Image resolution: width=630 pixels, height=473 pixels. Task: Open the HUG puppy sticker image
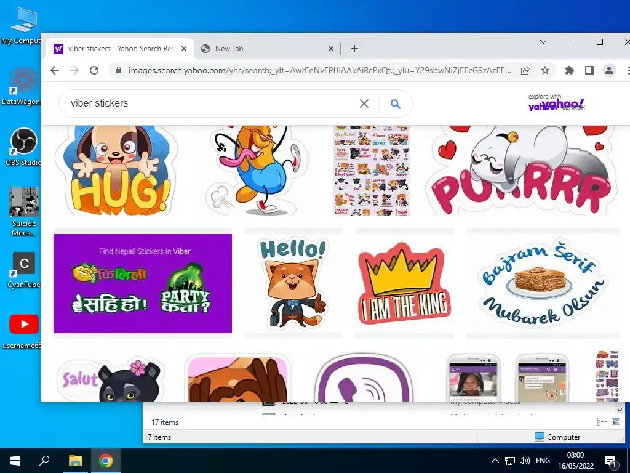pyautogui.click(x=116, y=170)
